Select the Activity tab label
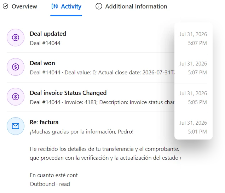This screenshot has width=225, height=193. [x=71, y=6]
